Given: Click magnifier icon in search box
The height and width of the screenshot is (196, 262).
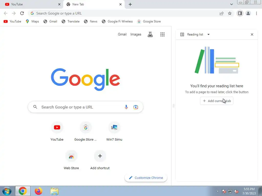Looking at the screenshot, I should coord(35,107).
